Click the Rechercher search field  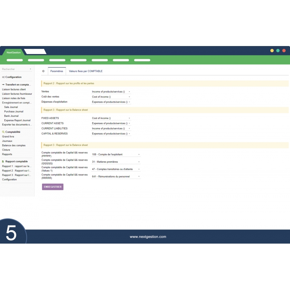click(16, 69)
